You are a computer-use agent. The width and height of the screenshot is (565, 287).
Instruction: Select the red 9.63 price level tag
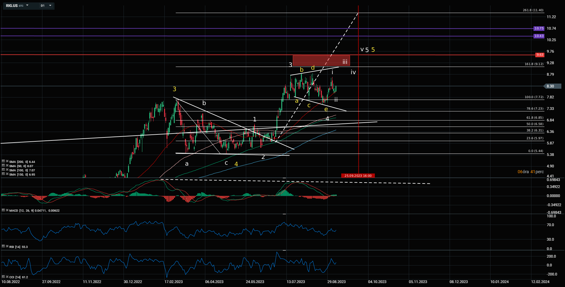(x=540, y=55)
